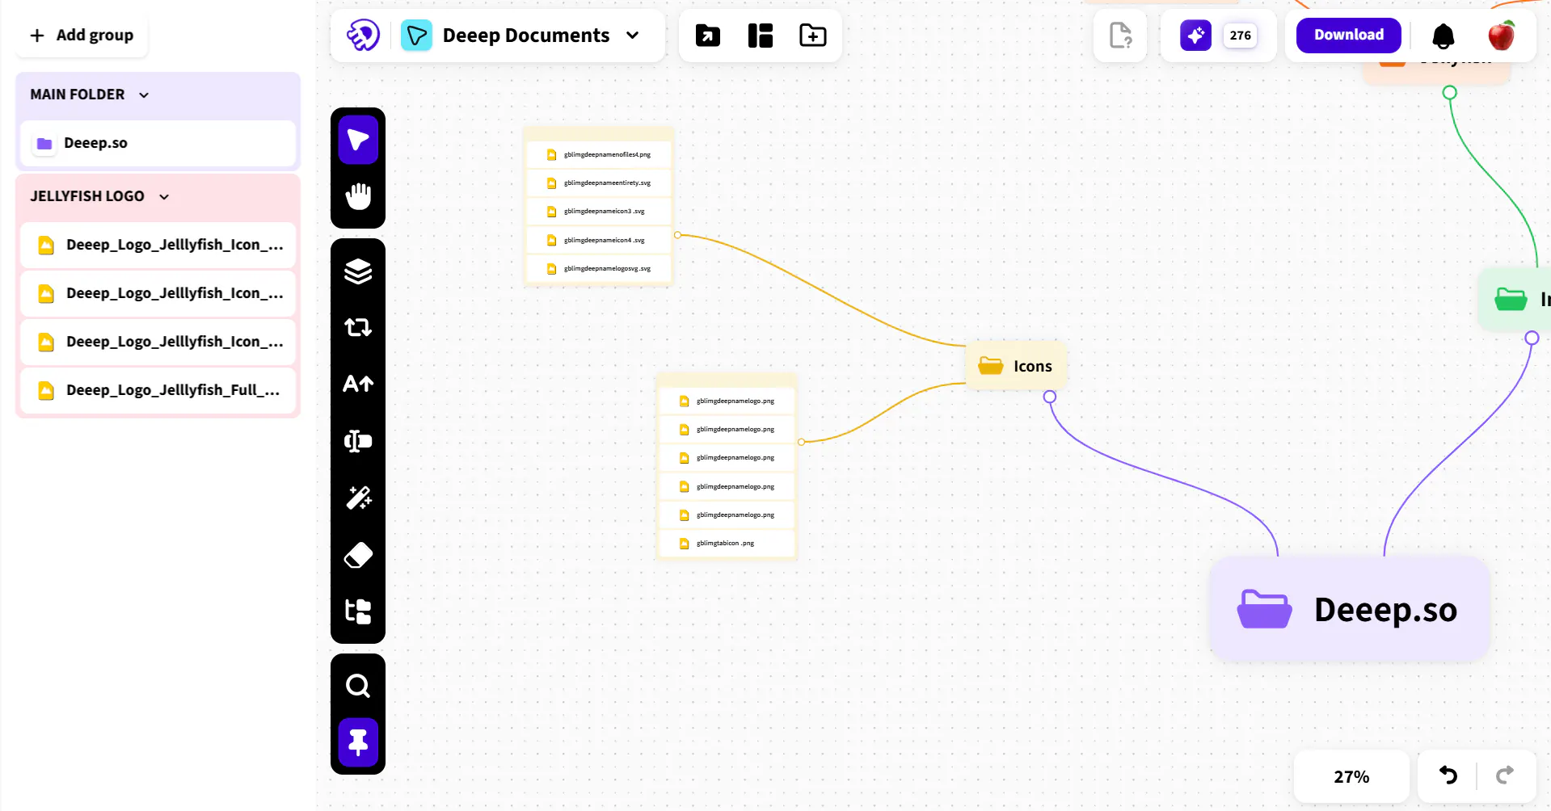Click the purple connector handle below Icons node
Image resolution: width=1551 pixels, height=811 pixels.
(1050, 397)
